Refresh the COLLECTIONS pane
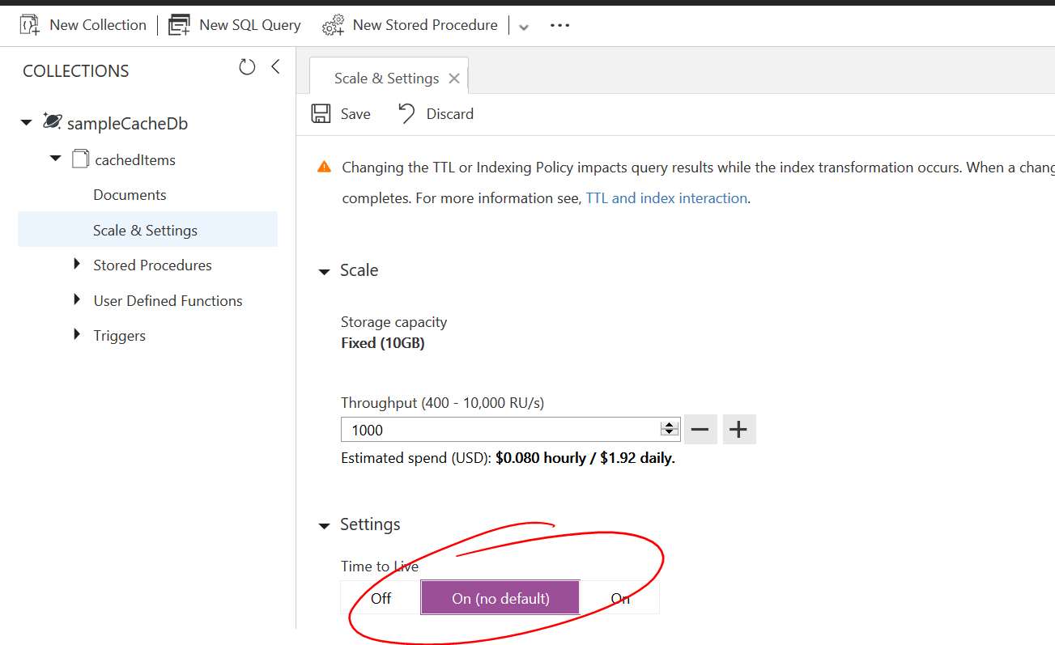The width and height of the screenshot is (1055, 645). coord(247,67)
